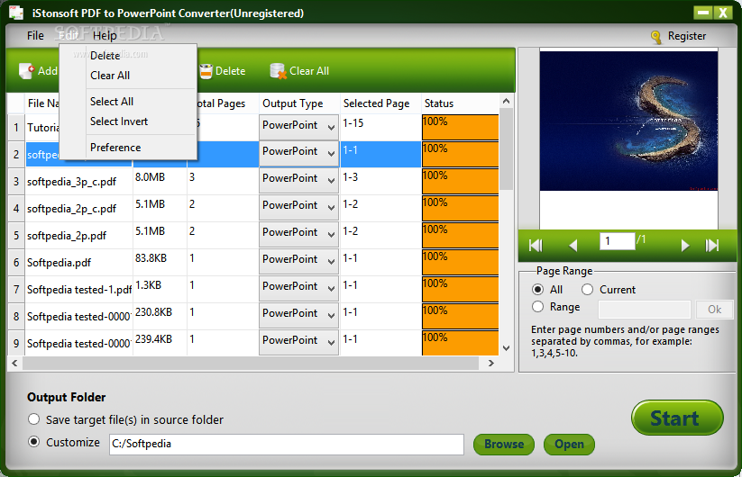
Task: Click the Register key icon
Action: [655, 37]
